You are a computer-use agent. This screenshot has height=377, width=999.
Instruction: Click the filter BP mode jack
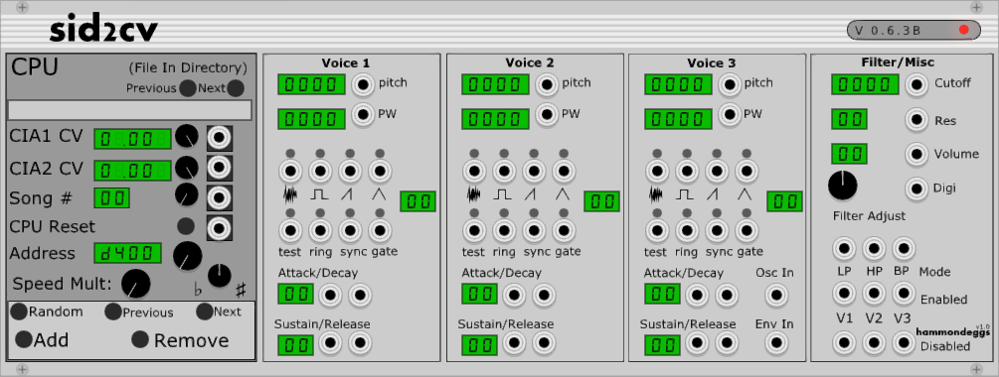click(x=904, y=249)
